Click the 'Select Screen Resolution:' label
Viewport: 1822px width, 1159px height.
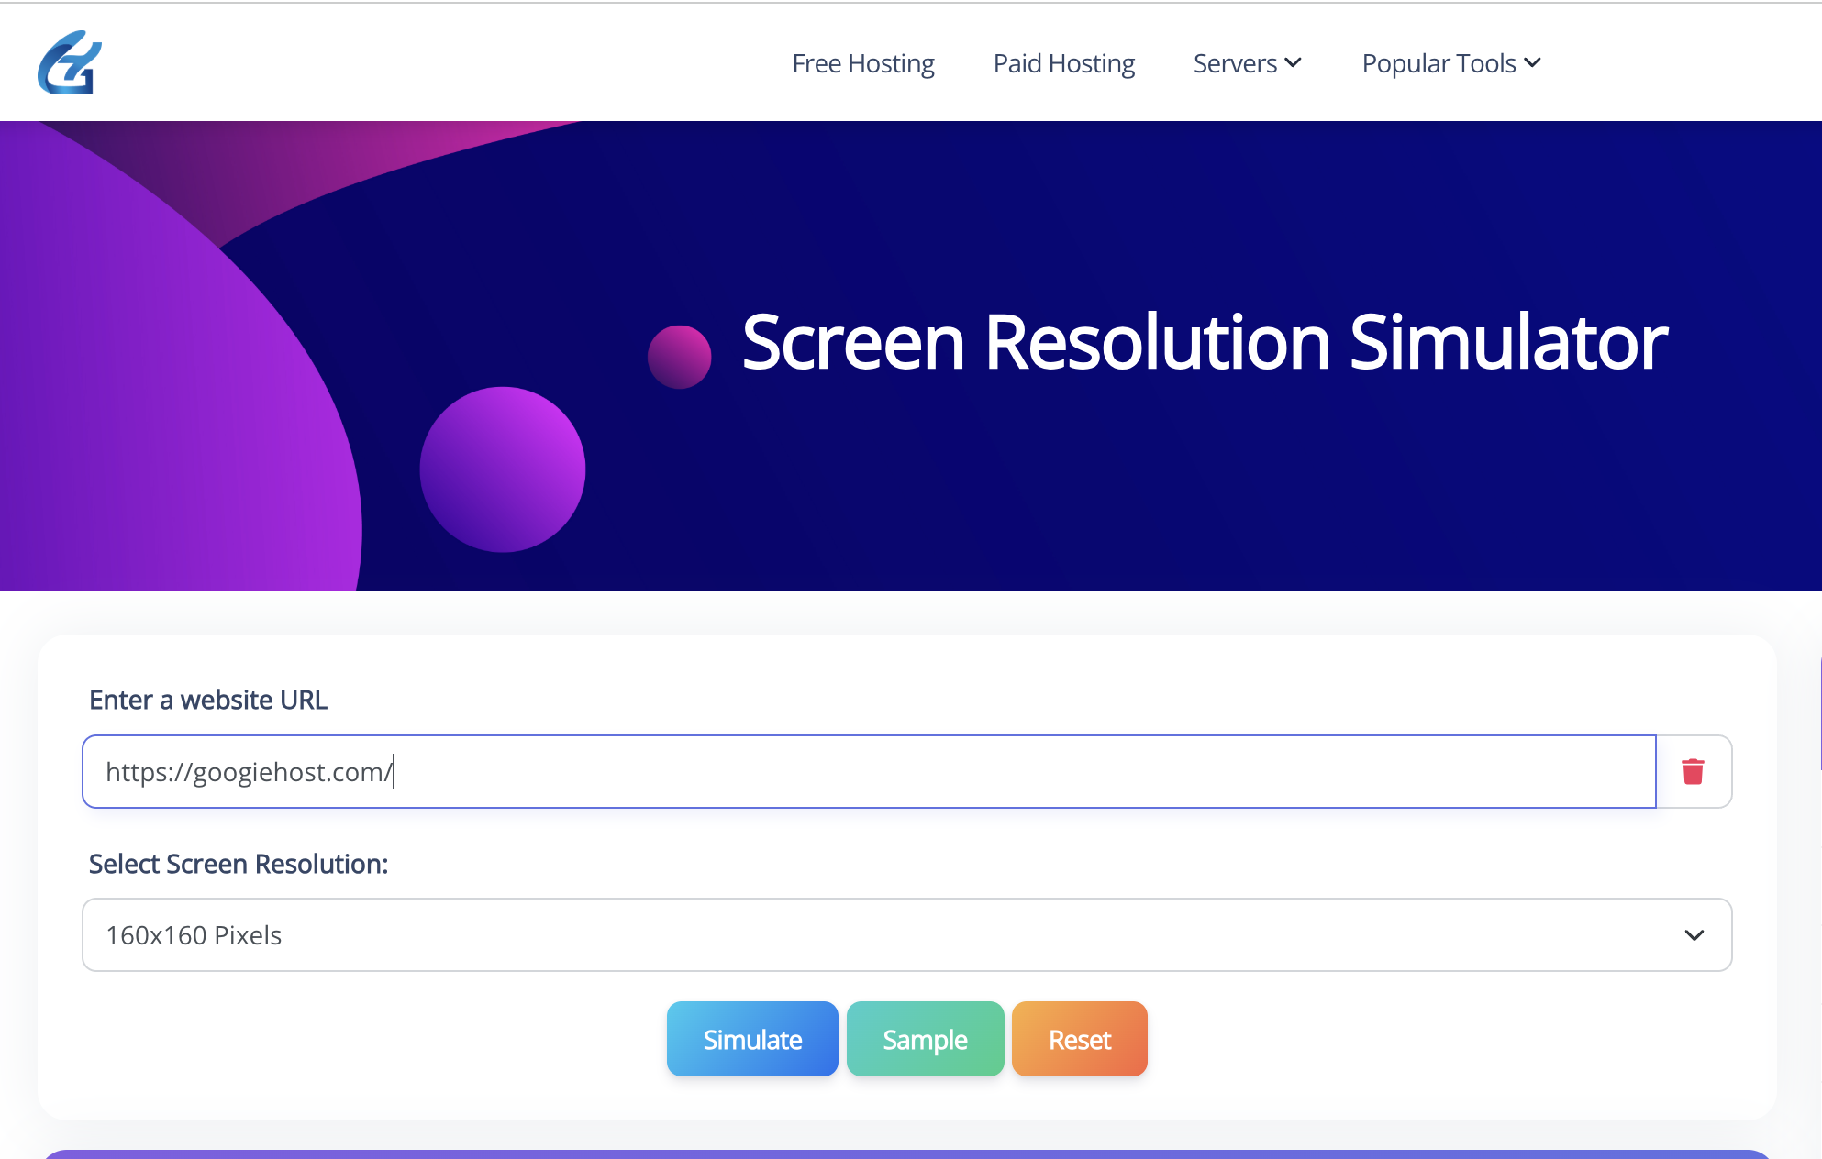tap(239, 864)
